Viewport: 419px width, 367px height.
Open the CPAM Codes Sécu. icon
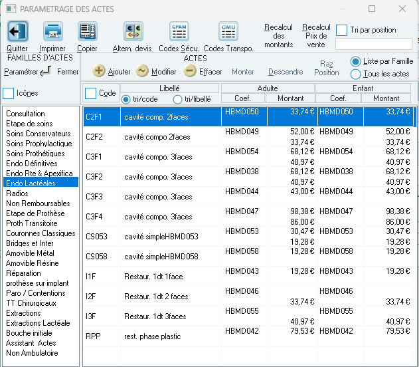point(179,31)
